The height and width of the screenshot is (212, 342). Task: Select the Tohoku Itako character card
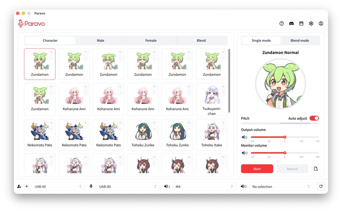point(211,135)
